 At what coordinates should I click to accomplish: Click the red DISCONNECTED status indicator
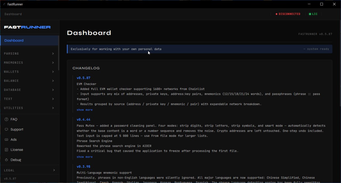coord(288,14)
